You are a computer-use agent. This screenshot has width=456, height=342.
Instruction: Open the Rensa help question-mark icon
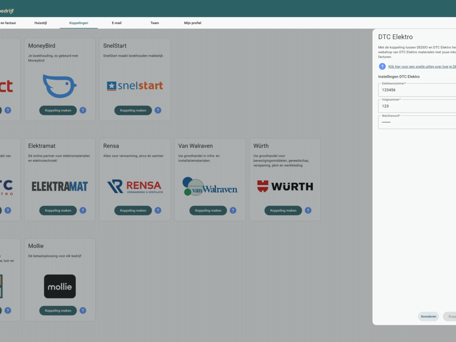coord(158,211)
